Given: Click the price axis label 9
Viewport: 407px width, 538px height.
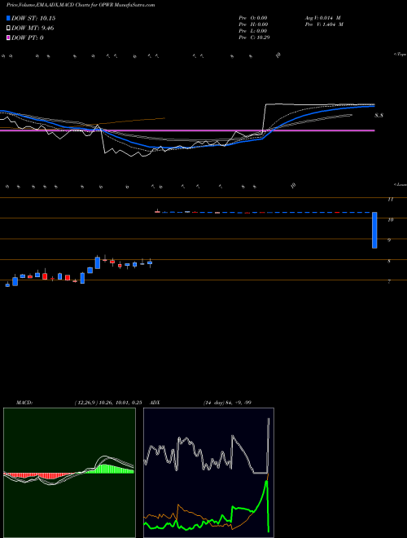Looking at the screenshot, I should pos(389,240).
